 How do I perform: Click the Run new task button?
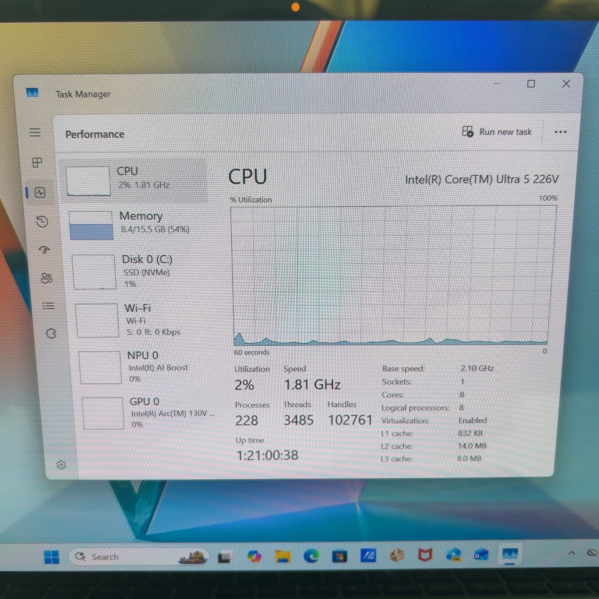coord(497,132)
